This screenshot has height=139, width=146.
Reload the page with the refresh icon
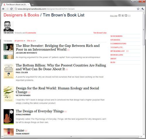click(11, 9)
